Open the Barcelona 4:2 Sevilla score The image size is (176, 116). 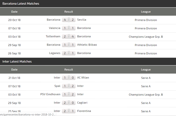69,20
